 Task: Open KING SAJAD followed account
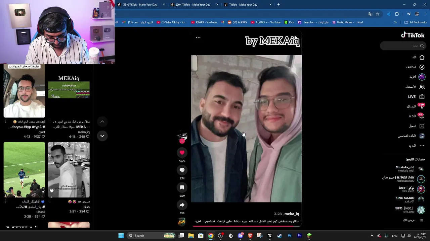(x=410, y=199)
